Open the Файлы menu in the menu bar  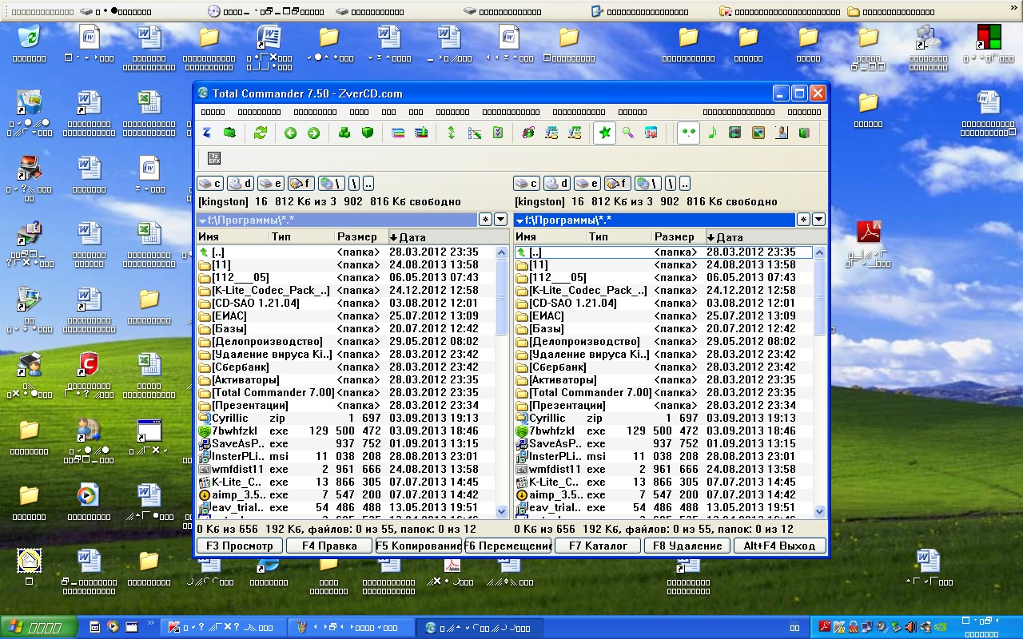213,113
